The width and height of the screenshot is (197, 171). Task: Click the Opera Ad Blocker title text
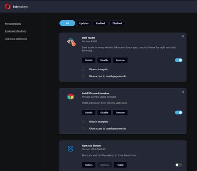[x=91, y=146]
